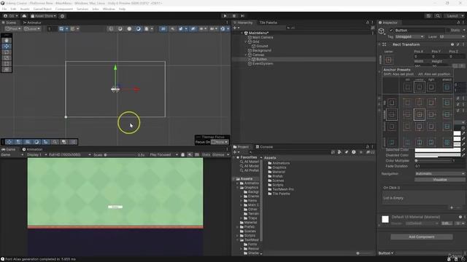
Task: Toggle 2D view mode in Scene
Action: point(163,29)
